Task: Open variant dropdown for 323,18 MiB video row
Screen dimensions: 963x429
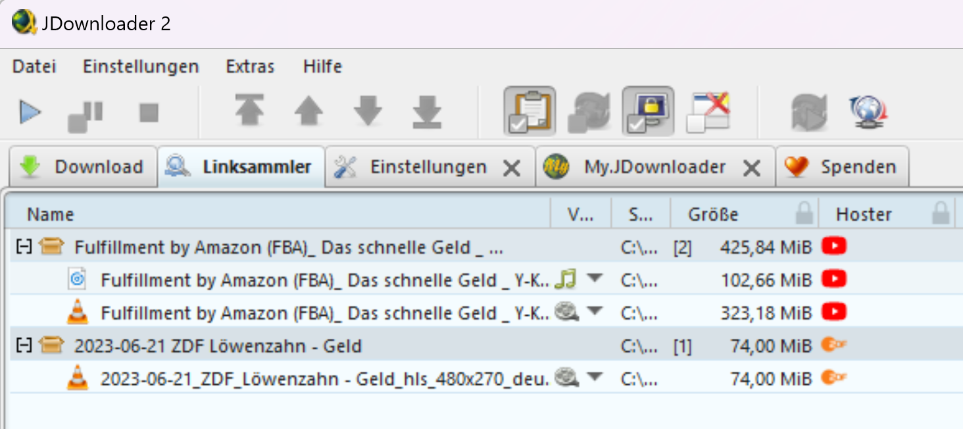Action: tap(595, 312)
